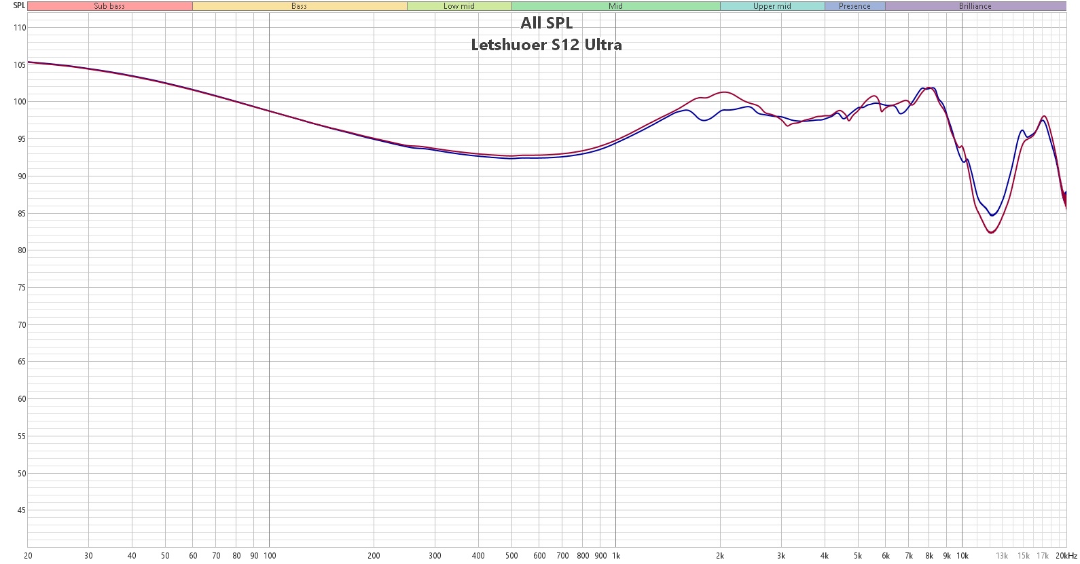1080x564 pixels.
Task: Select the 7k frequency axis label
Action: coord(909,556)
